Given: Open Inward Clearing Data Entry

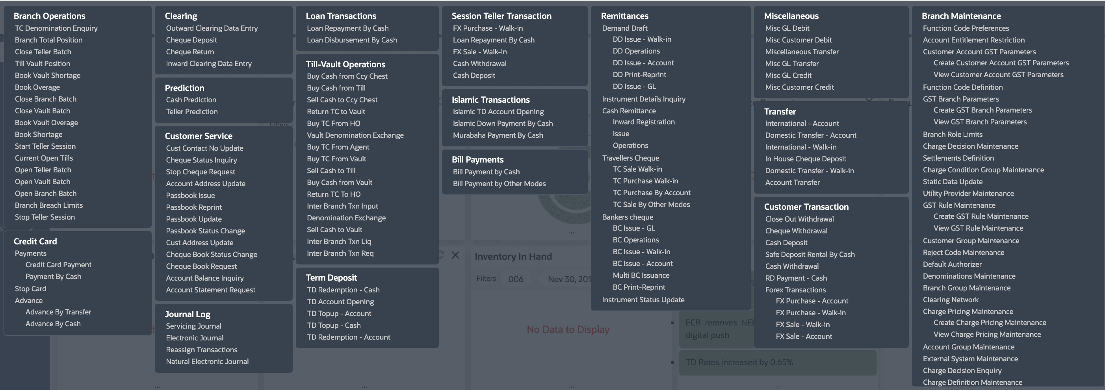Looking at the screenshot, I should pyautogui.click(x=209, y=63).
